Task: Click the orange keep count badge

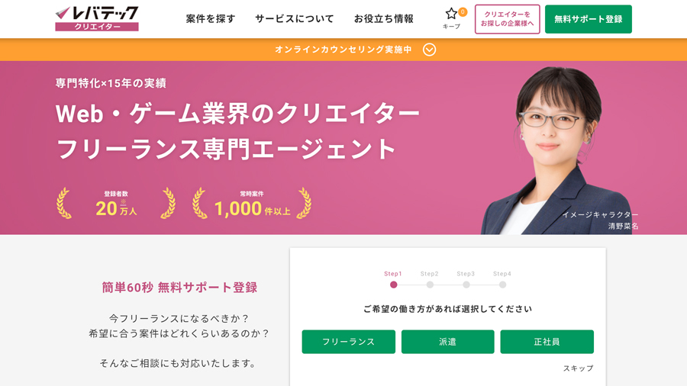Action: click(x=463, y=11)
